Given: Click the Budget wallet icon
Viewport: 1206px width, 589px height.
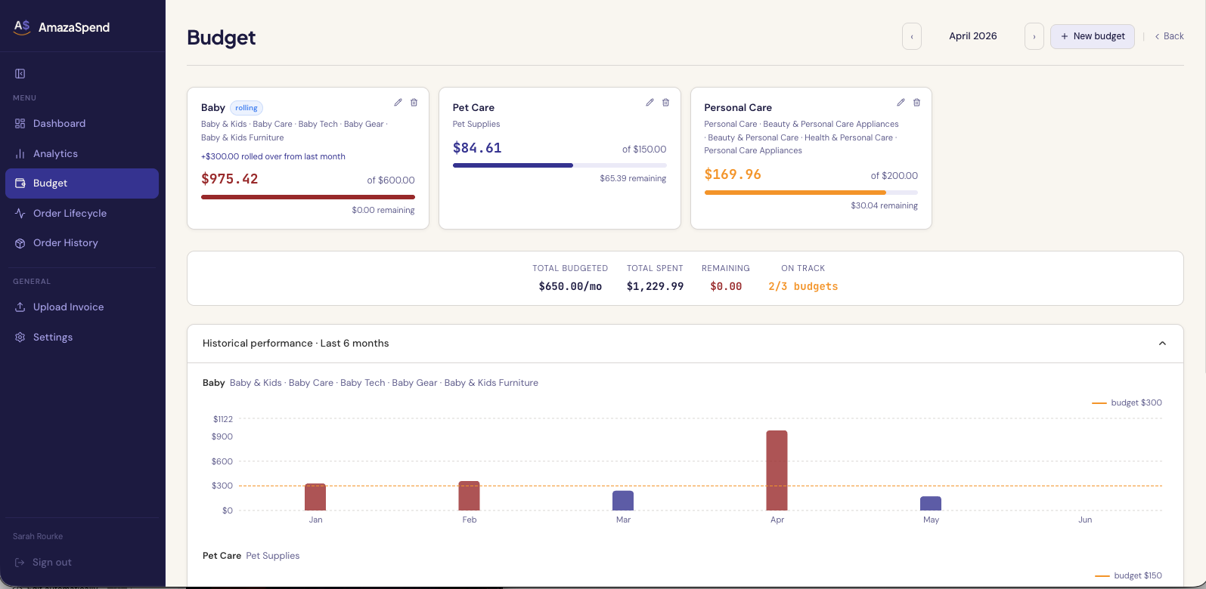Looking at the screenshot, I should (20, 183).
